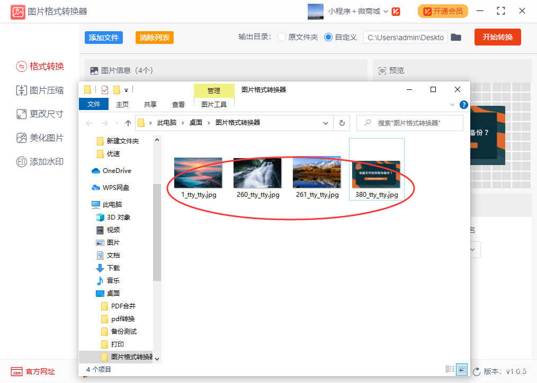
Task: Switch to the 查看 ribbon tab
Action: 178,105
